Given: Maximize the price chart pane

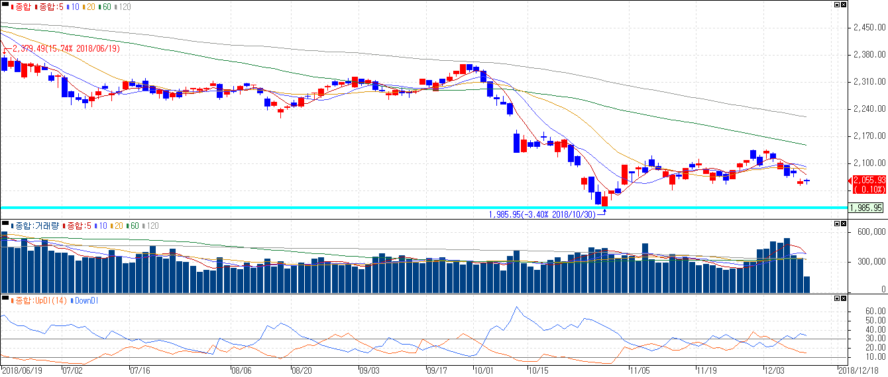Looking at the screenshot, I should 837,5.
